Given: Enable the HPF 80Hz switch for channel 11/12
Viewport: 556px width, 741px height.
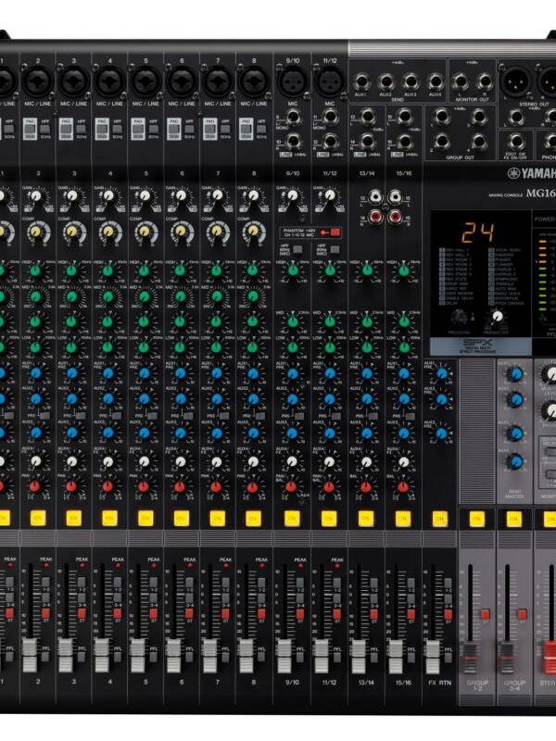Looking at the screenshot, I should coord(335,249).
